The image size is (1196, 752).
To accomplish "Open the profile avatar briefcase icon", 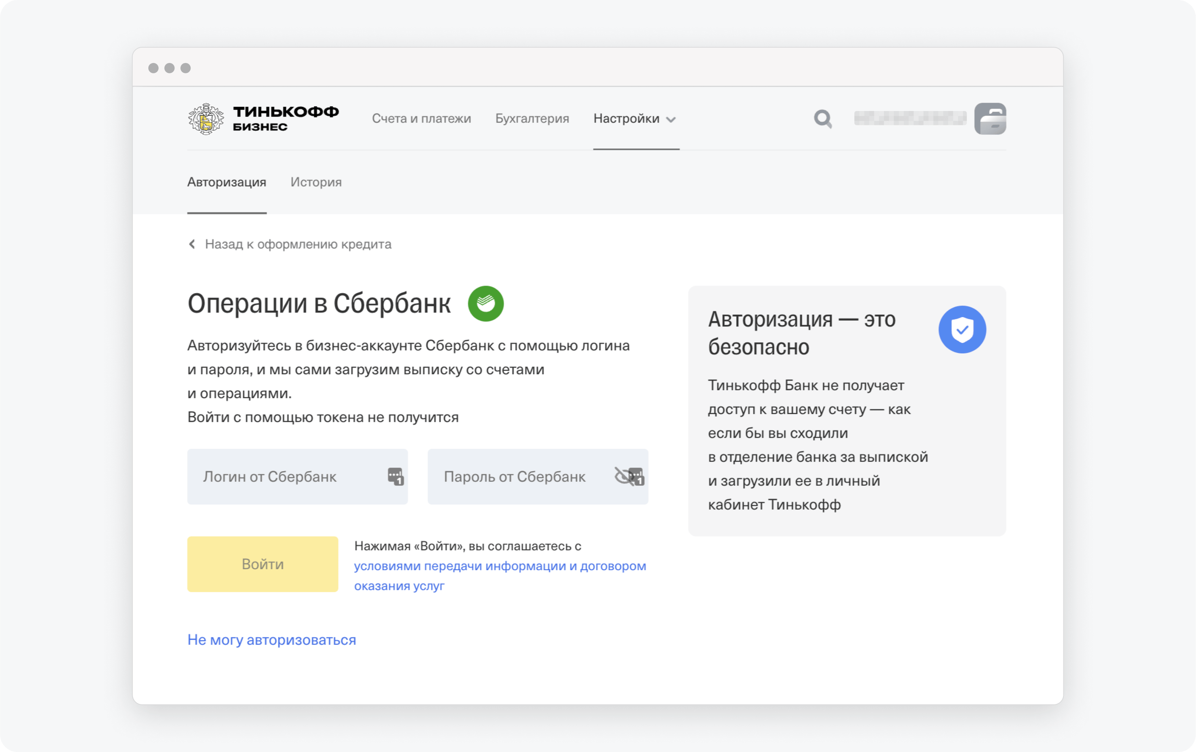I will click(990, 119).
